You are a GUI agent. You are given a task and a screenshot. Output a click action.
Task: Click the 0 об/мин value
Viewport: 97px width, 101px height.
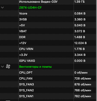81,73
